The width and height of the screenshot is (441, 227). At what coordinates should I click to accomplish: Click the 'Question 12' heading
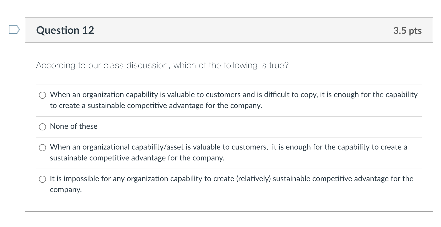pyautogui.click(x=65, y=30)
